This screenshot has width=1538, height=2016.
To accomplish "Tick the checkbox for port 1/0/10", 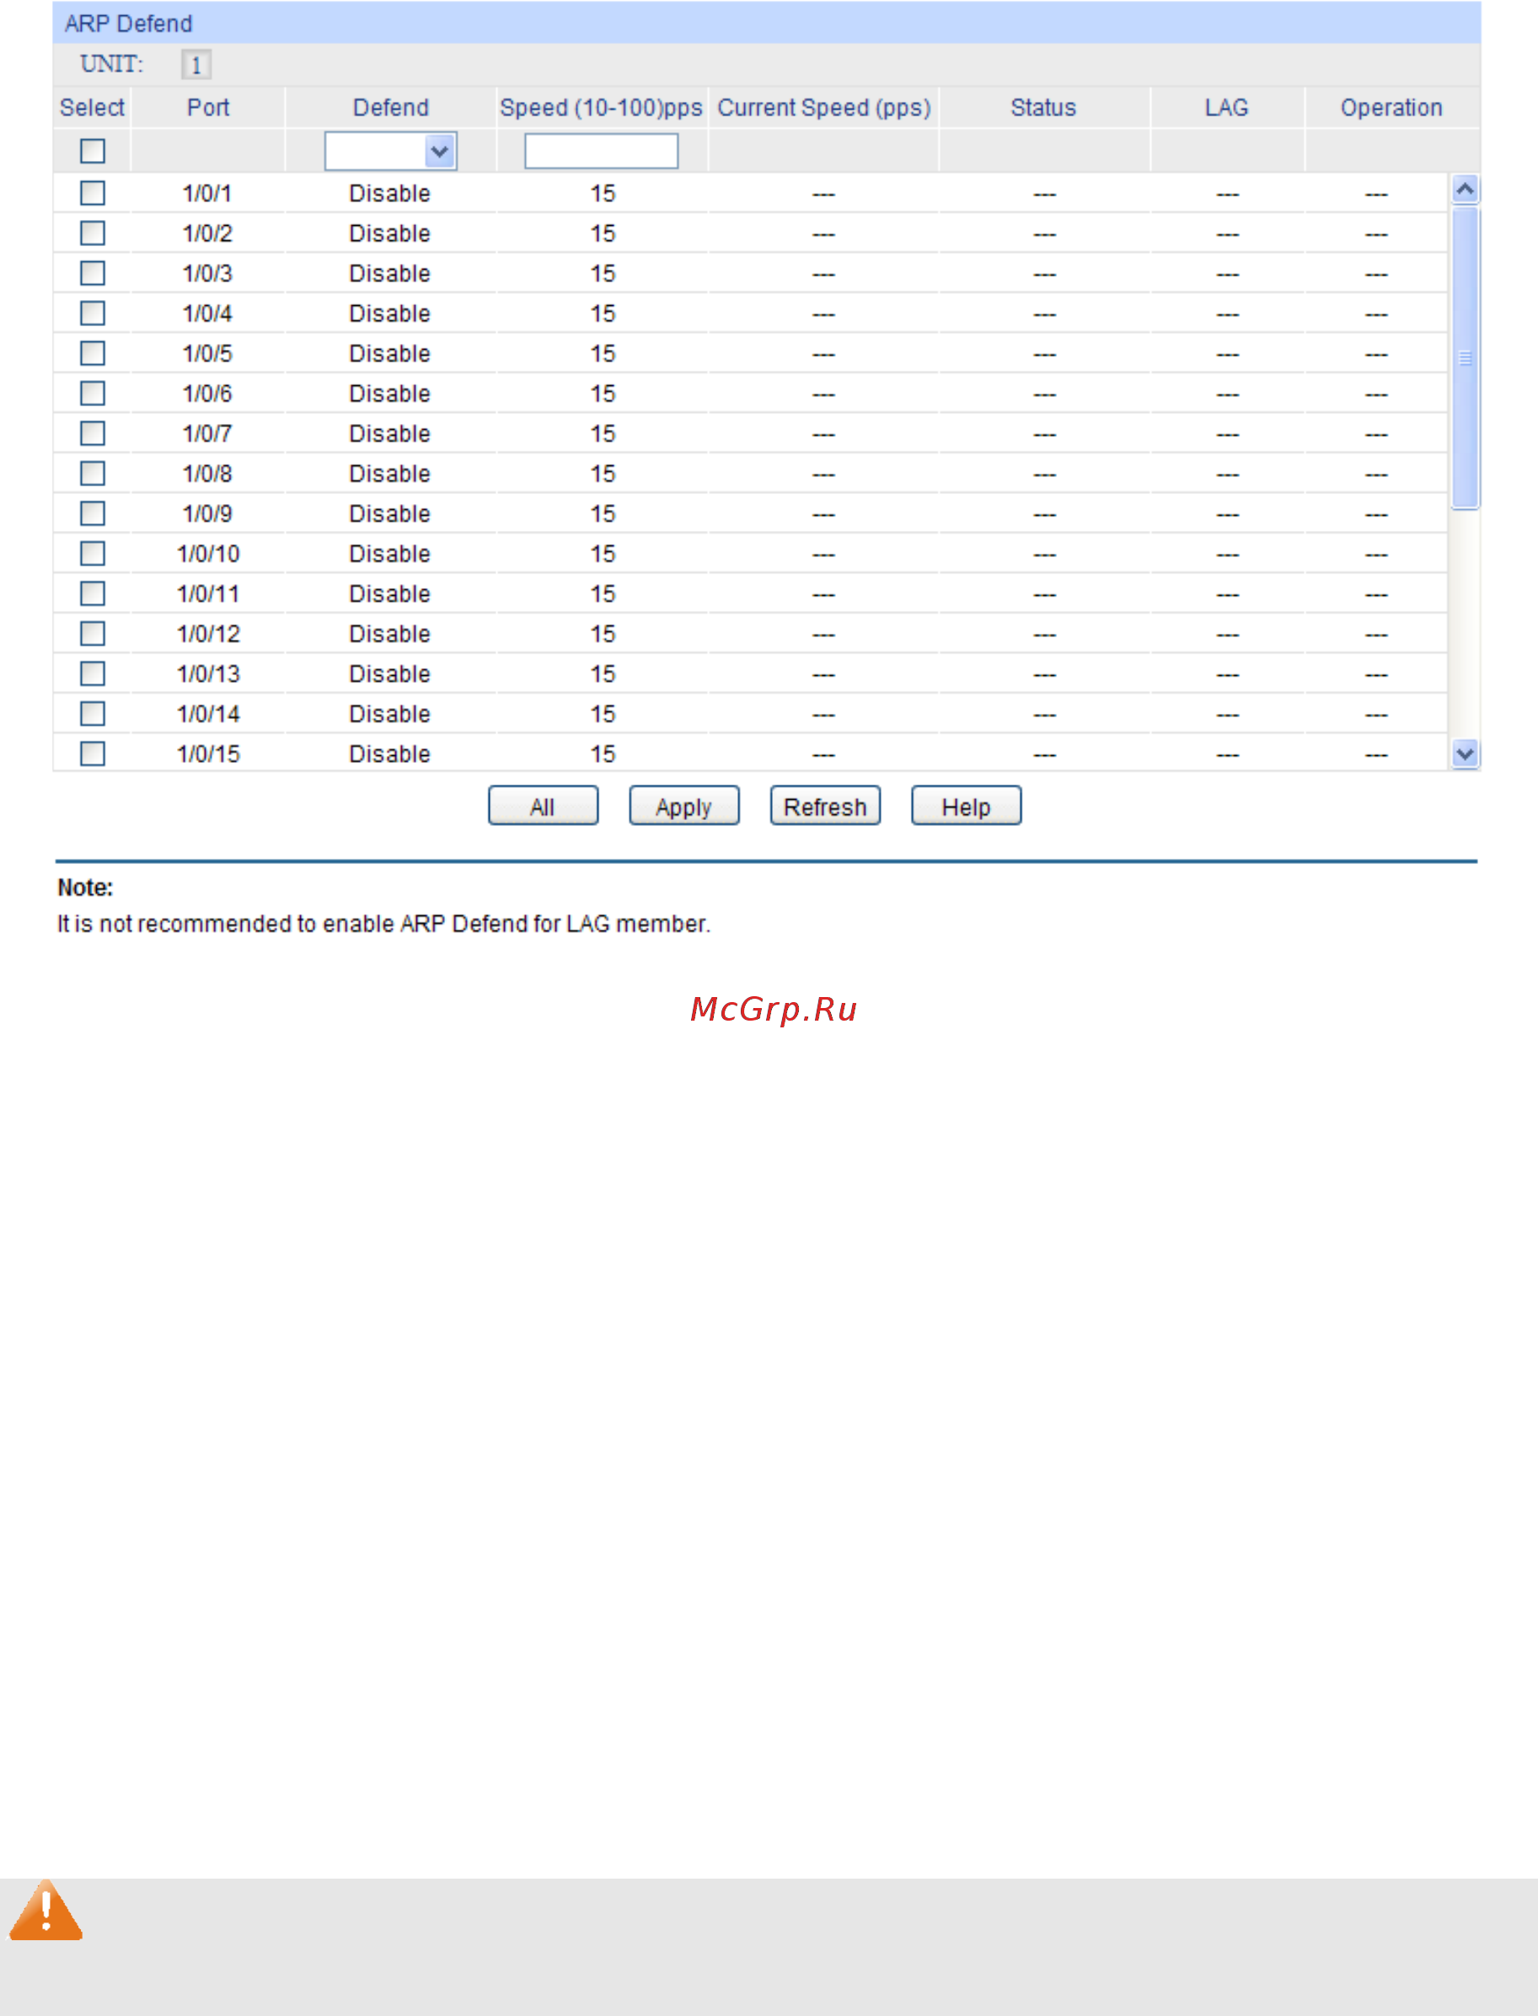I will pos(93,554).
